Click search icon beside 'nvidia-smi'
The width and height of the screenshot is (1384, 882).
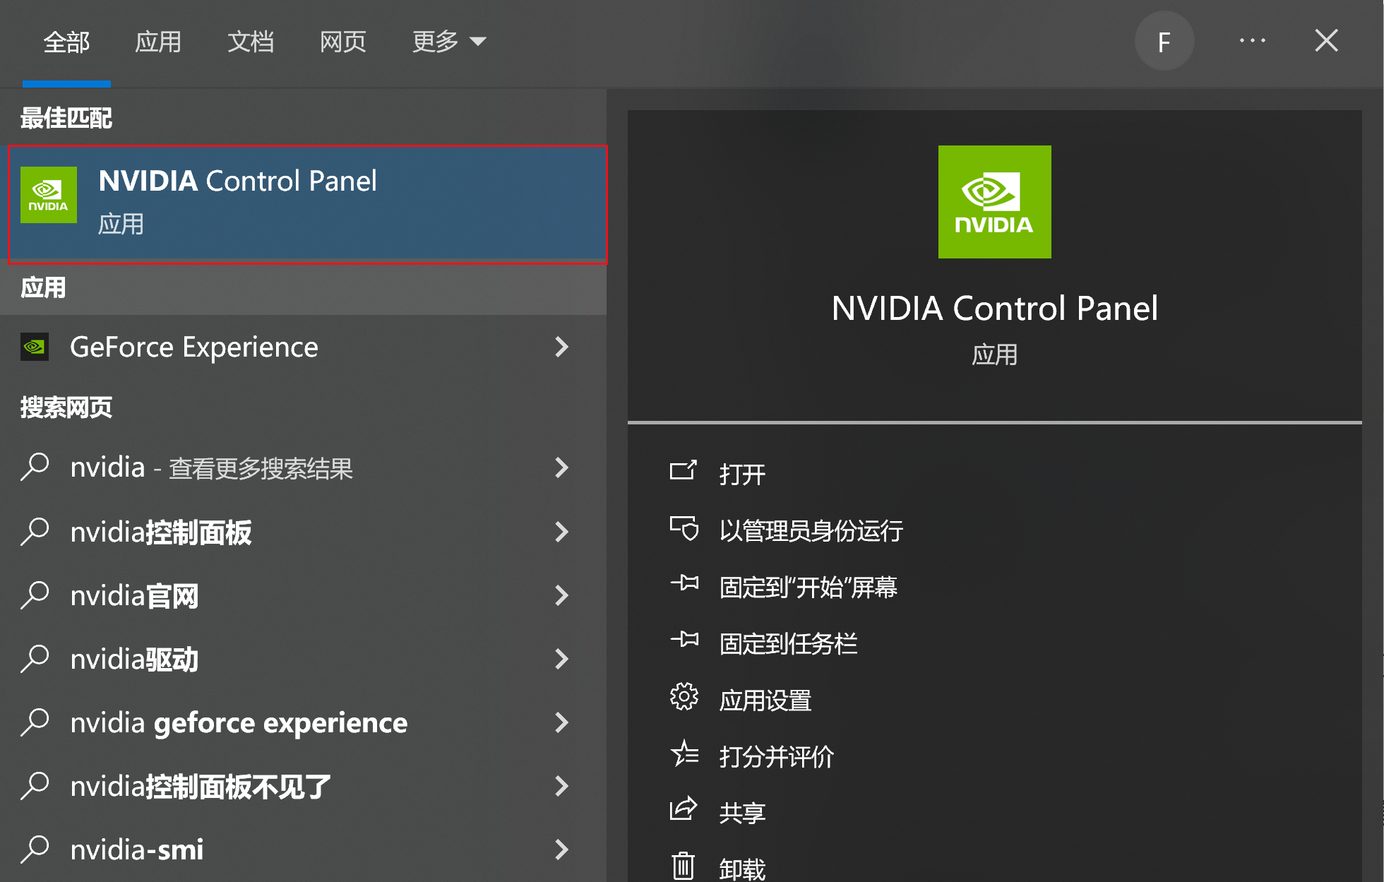coord(35,850)
